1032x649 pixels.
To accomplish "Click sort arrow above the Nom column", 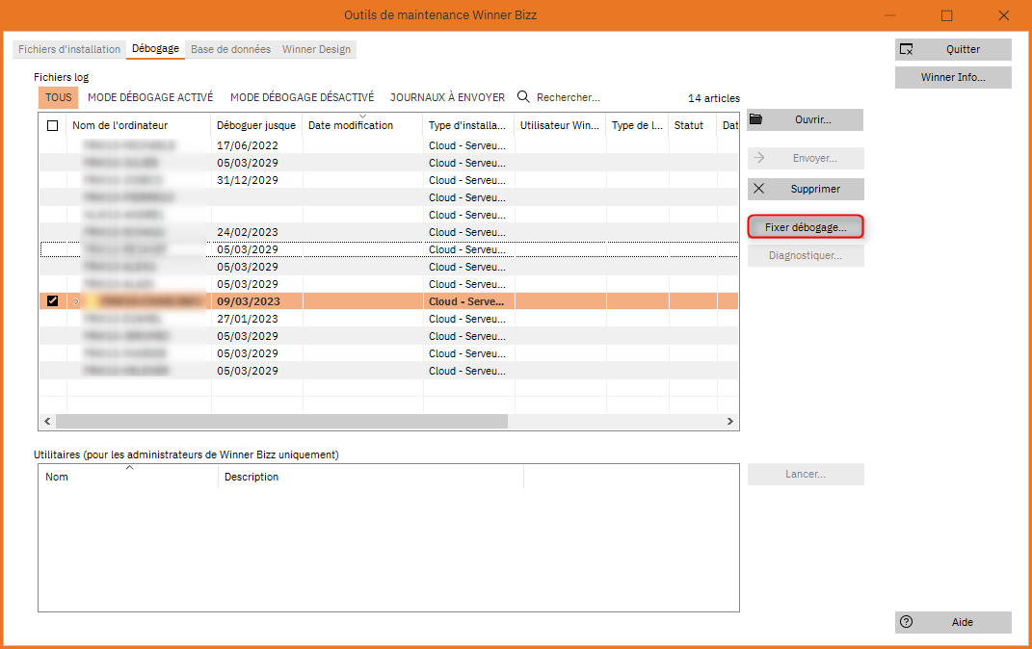I will (x=130, y=468).
